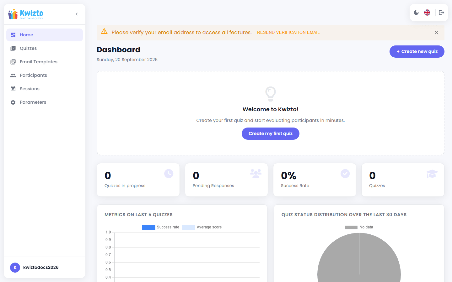
Task: Click Create my first quiz button
Action: pyautogui.click(x=271, y=133)
